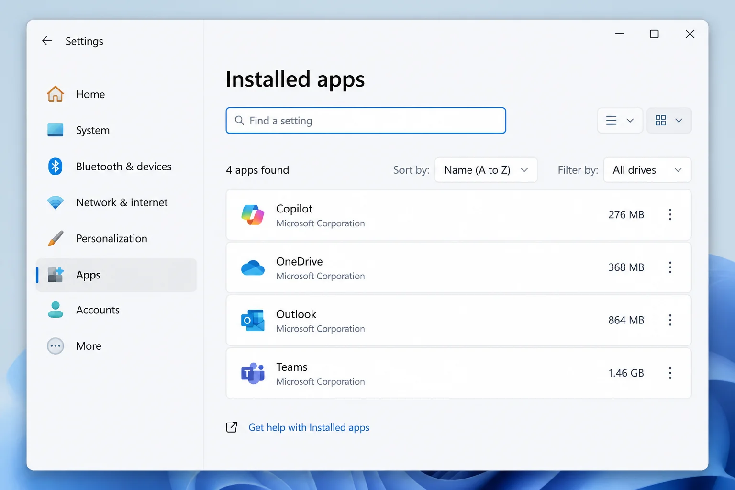Minimize the Settings window
The width and height of the screenshot is (735, 490).
coord(619,34)
